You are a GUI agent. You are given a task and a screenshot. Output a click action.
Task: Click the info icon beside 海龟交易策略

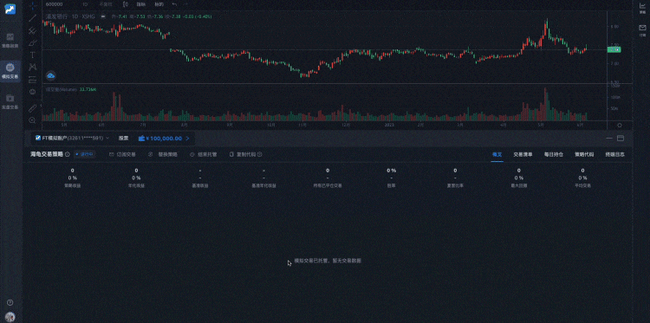[x=67, y=154]
